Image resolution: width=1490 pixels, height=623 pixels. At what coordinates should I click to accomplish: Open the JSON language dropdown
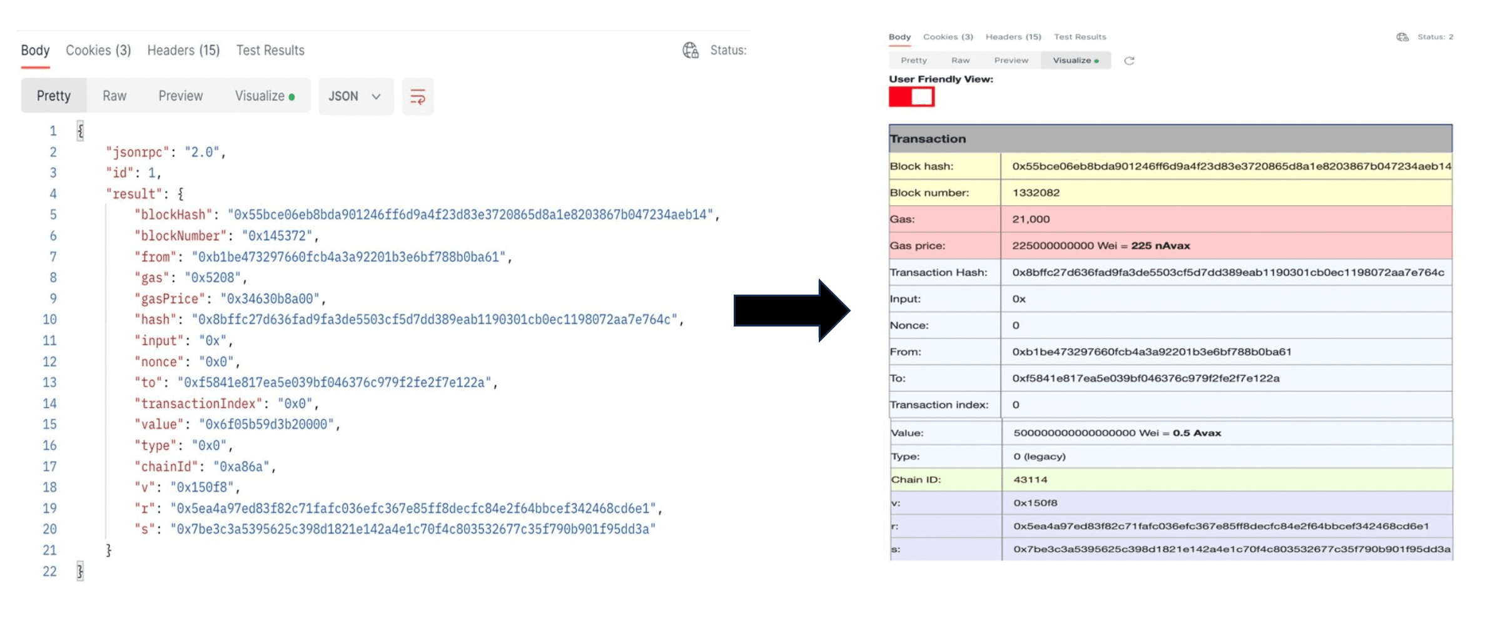(355, 96)
